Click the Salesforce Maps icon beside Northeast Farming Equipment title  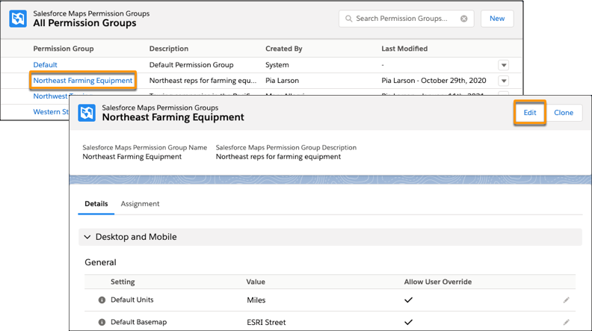[87, 113]
